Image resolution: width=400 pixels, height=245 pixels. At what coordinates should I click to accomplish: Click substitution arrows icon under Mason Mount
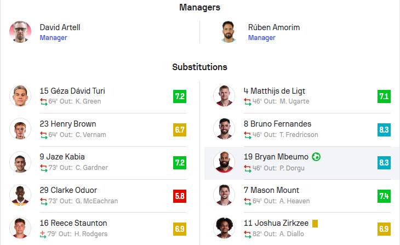click(x=248, y=201)
